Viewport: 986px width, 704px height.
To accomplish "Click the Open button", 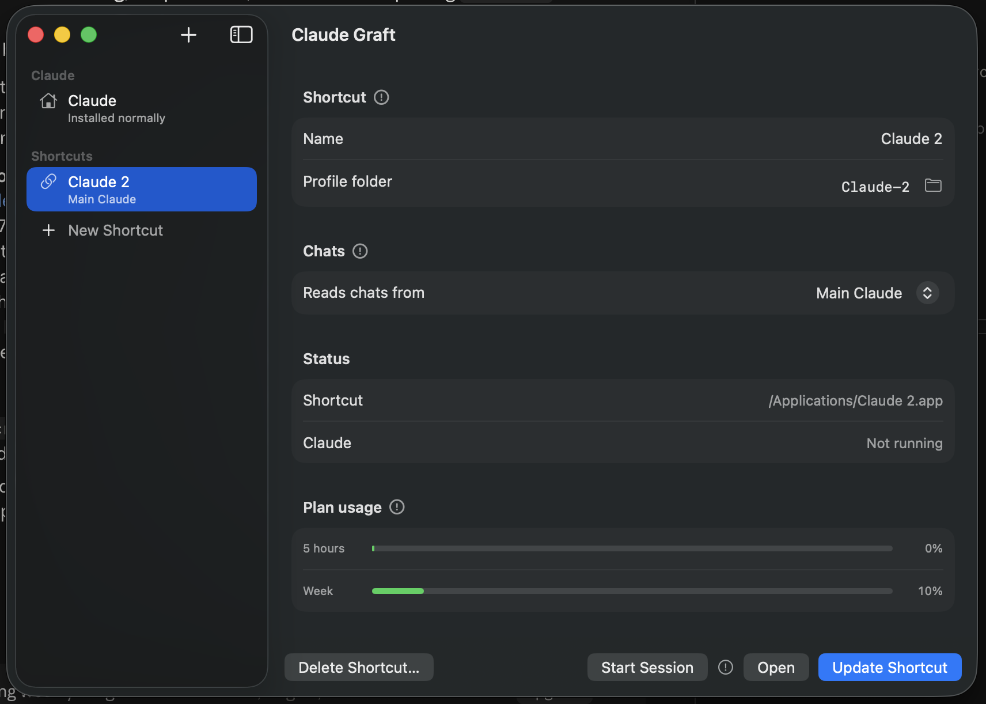I will pos(776,667).
